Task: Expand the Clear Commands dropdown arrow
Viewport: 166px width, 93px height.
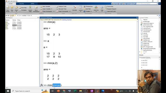Action: (70, 11)
